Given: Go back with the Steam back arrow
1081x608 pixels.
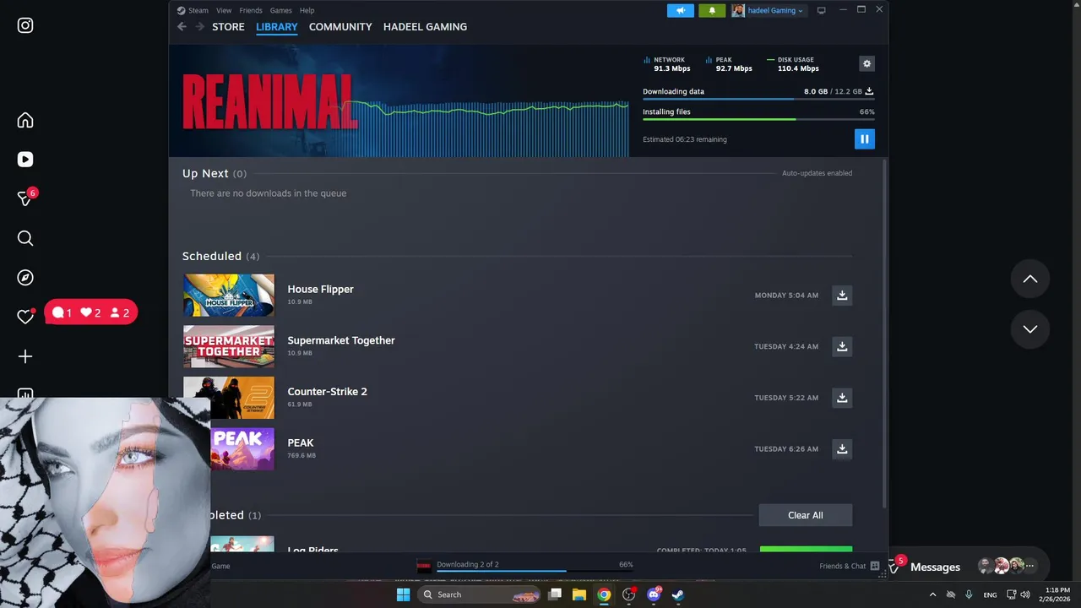Looking at the screenshot, I should [x=182, y=27].
